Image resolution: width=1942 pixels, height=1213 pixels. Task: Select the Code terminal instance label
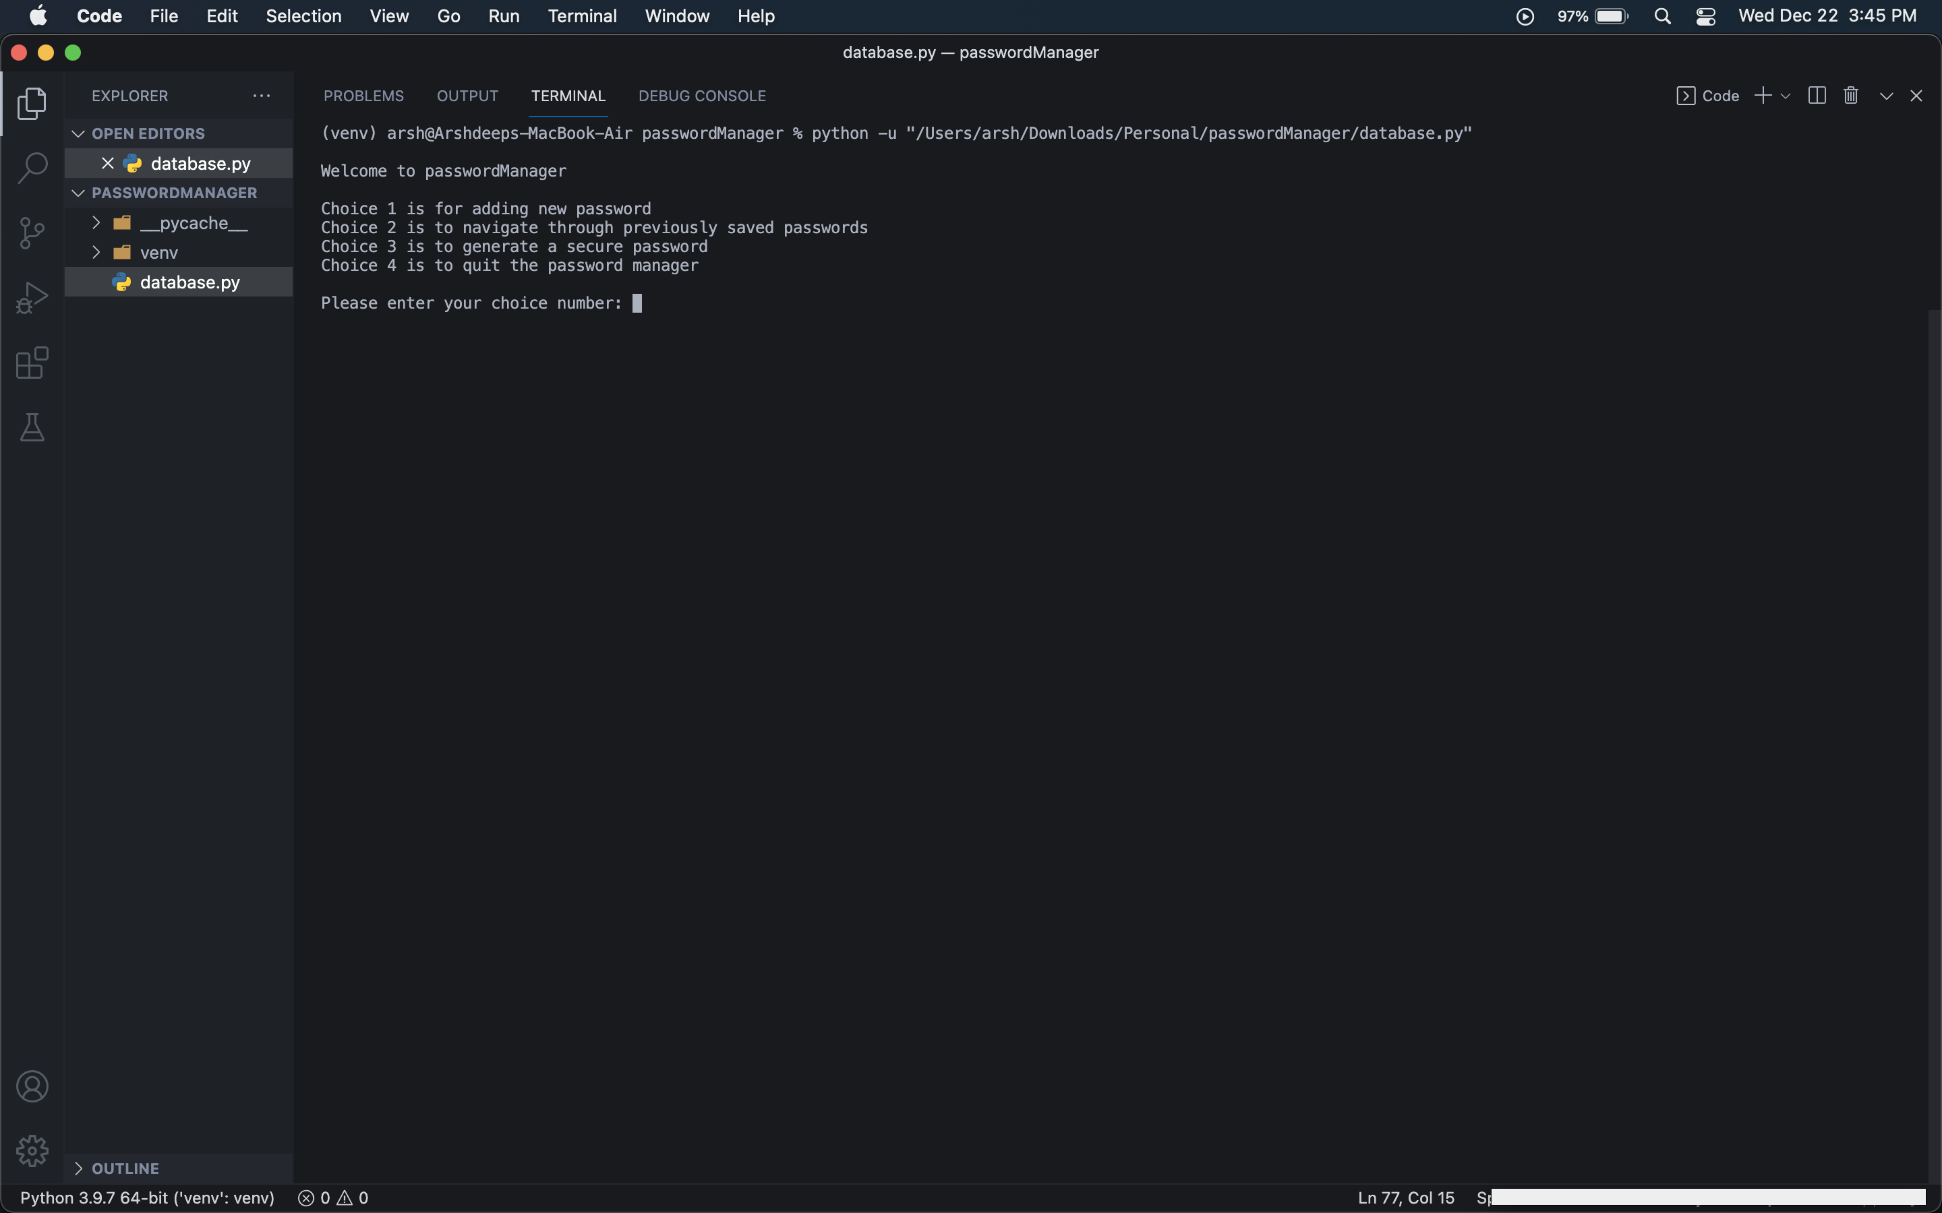click(x=1707, y=96)
